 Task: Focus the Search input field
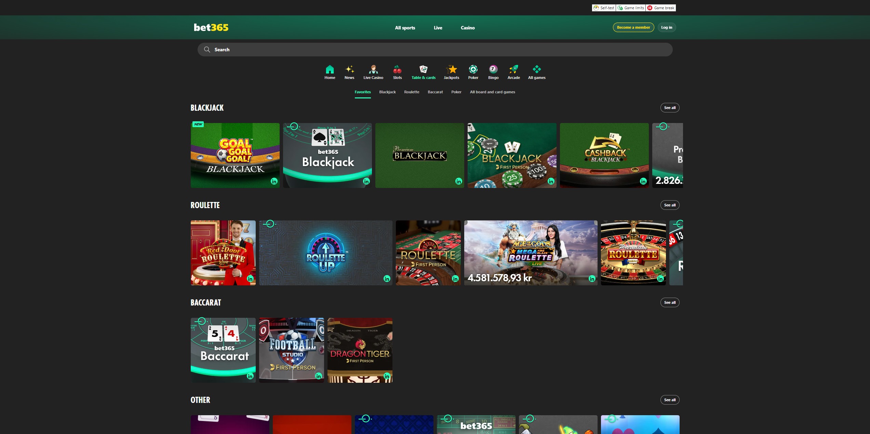(435, 50)
